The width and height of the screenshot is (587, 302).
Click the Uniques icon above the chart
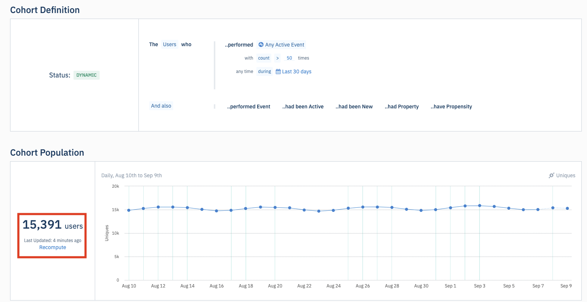(552, 175)
